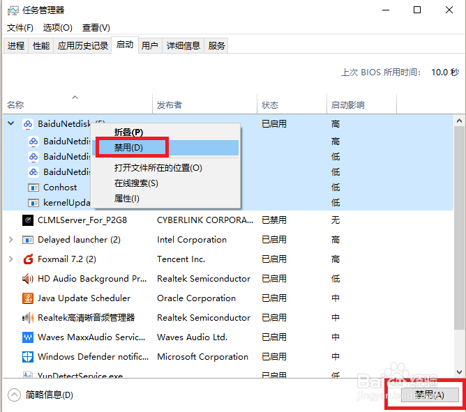Minimize the Task Manager window
This screenshot has width=466, height=412.
click(x=386, y=10)
